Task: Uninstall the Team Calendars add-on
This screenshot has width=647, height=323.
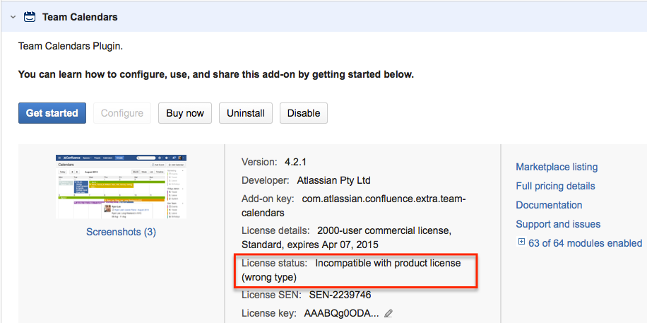Action: tap(246, 113)
